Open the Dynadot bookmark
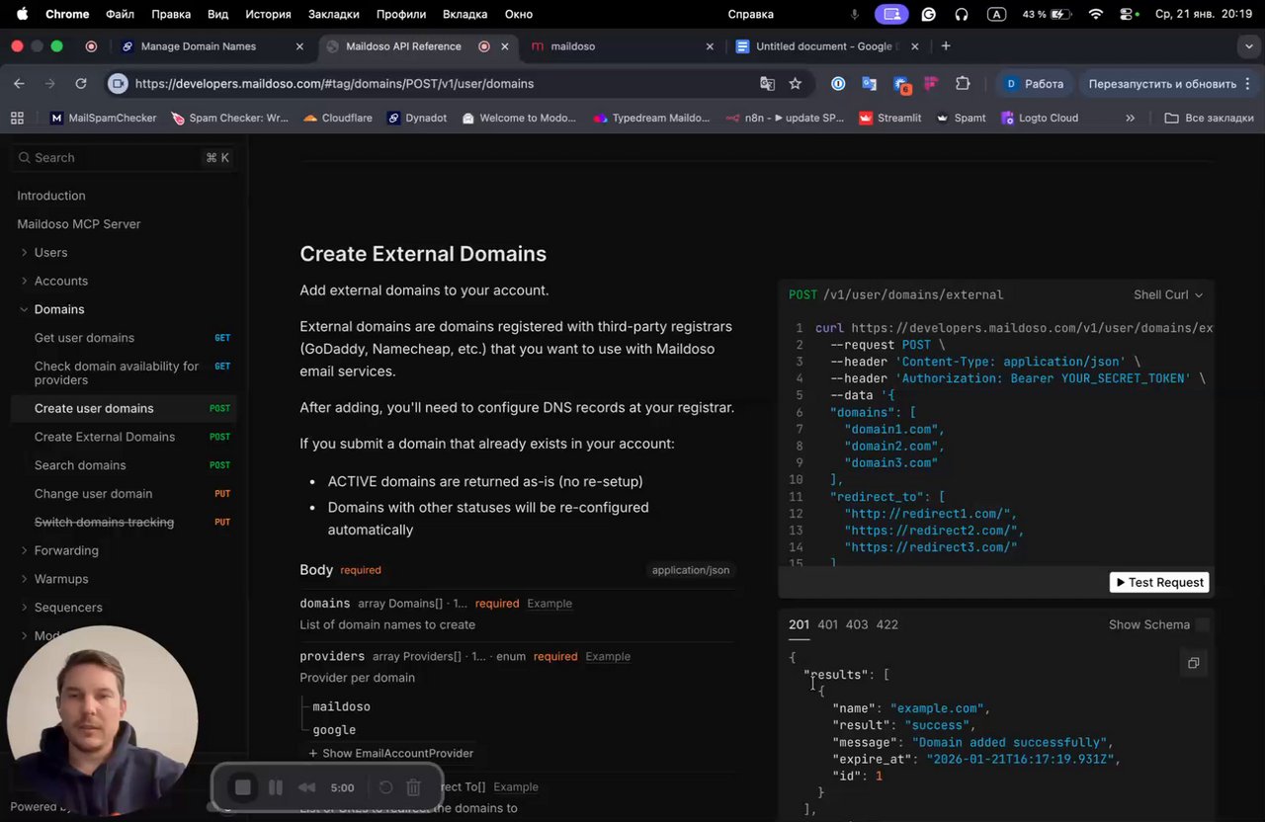 [416, 118]
